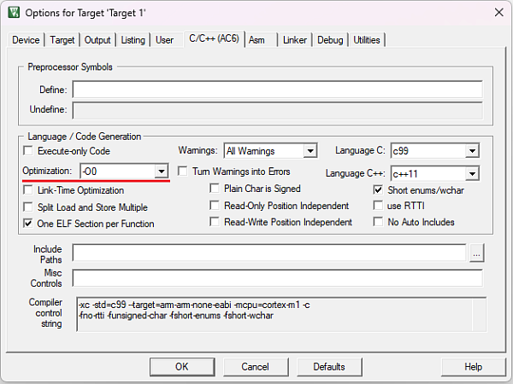Browse Include Paths with the ellipsis button
The image size is (513, 384).
(476, 252)
